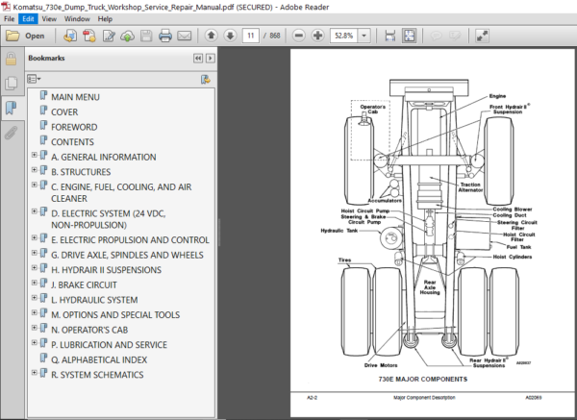Screen dimensions: 577x420
Task: Expand P. LUBRICATION AND SERVICE node
Action: pos(34,343)
